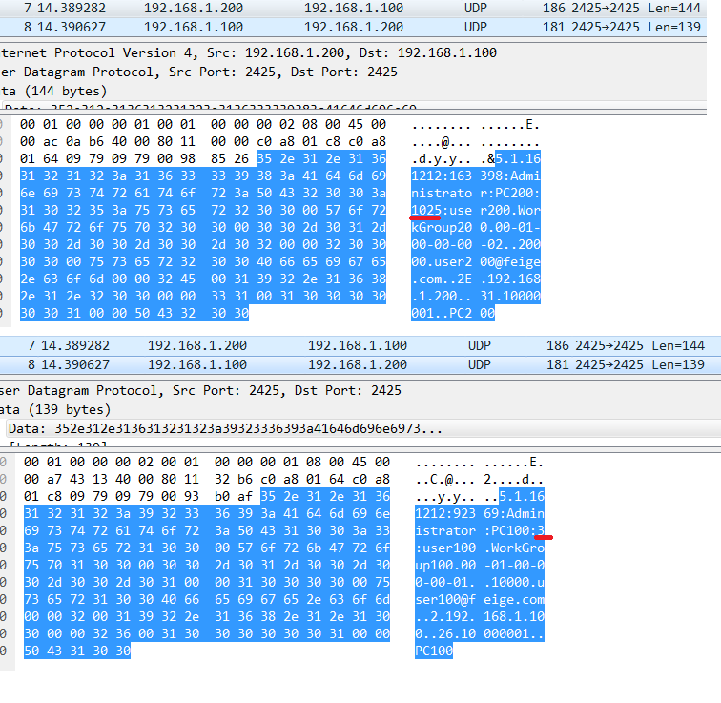Click hex line starting '30 30 31 00 00 50 43 32'

pyautogui.click(x=134, y=313)
